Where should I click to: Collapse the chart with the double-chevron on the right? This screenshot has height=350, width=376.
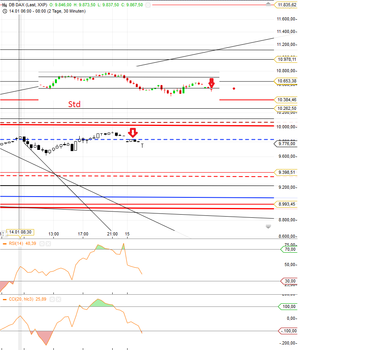[268, 226]
